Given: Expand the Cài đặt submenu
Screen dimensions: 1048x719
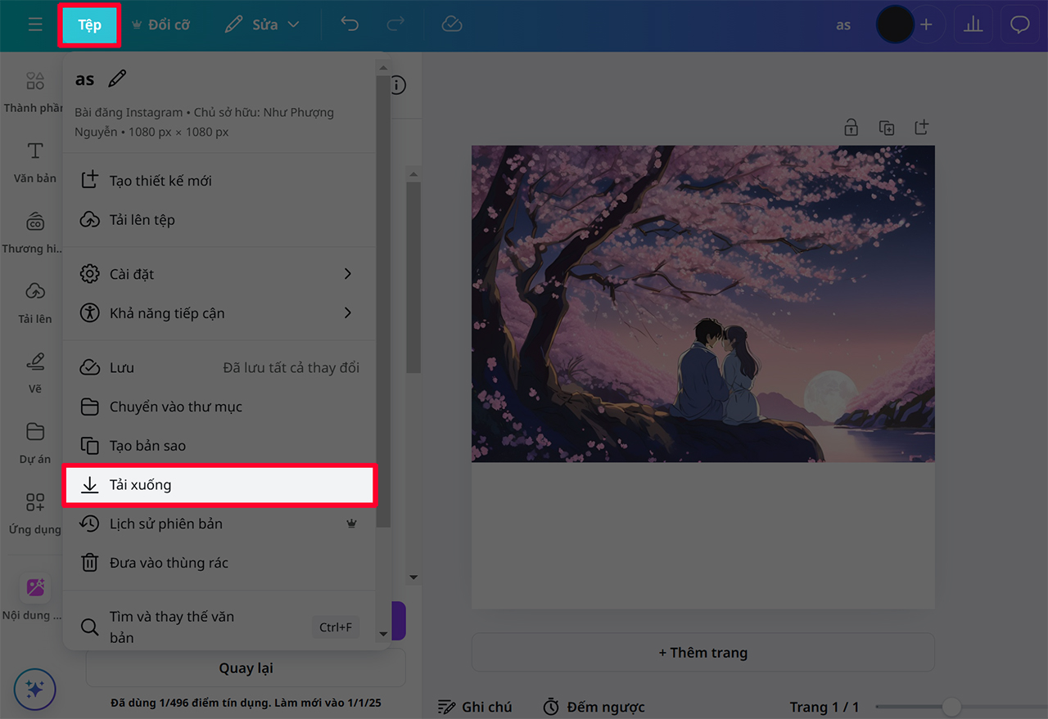Looking at the screenshot, I should (x=219, y=274).
